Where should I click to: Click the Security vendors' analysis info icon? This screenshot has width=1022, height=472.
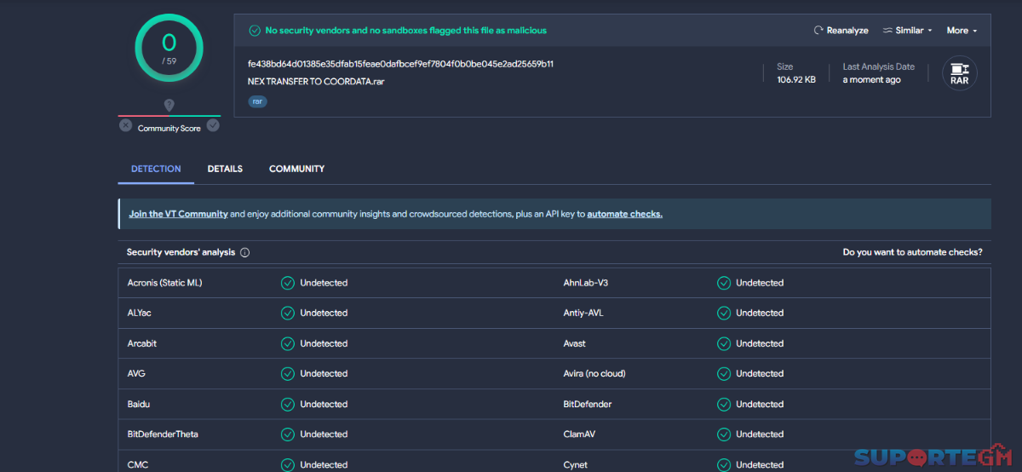[245, 253]
